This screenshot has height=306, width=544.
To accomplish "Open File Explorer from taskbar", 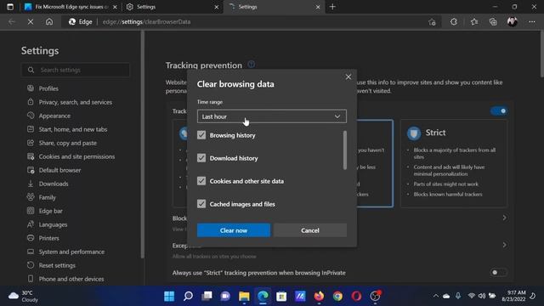I will pyautogui.click(x=244, y=296).
